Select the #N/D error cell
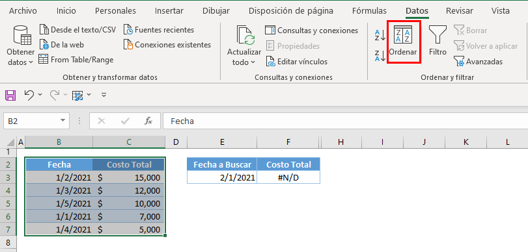The height and width of the screenshot is (252, 528). [x=288, y=177]
